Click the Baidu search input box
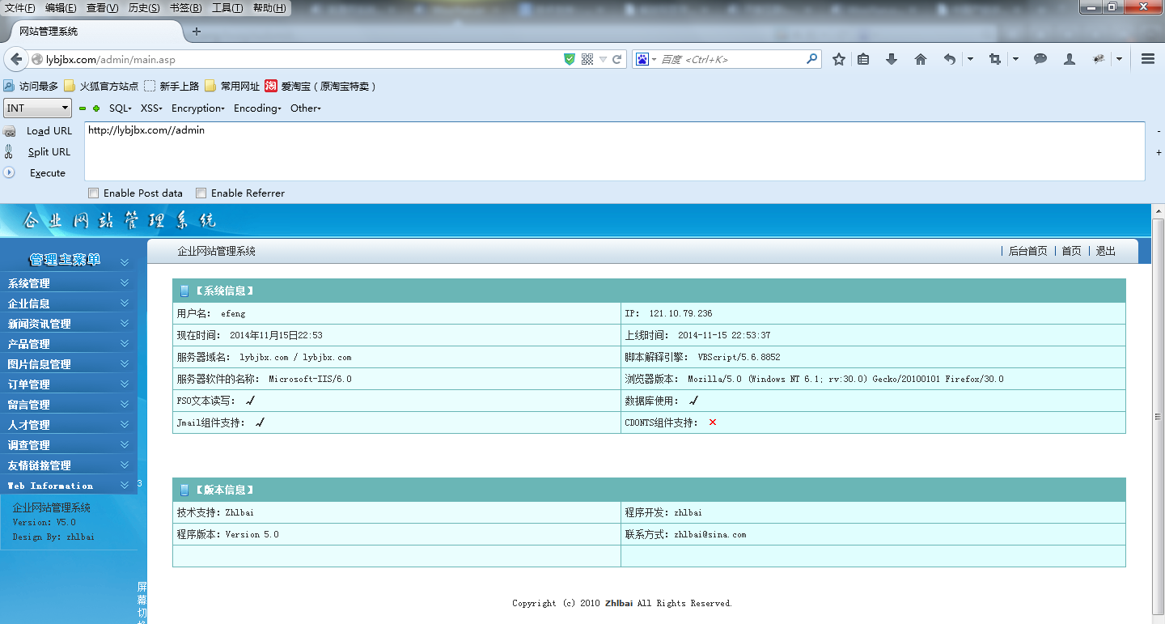 pyautogui.click(x=732, y=59)
